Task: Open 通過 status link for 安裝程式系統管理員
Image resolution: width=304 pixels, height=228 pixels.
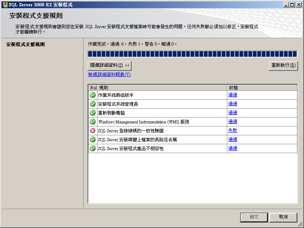Action: pyautogui.click(x=233, y=104)
